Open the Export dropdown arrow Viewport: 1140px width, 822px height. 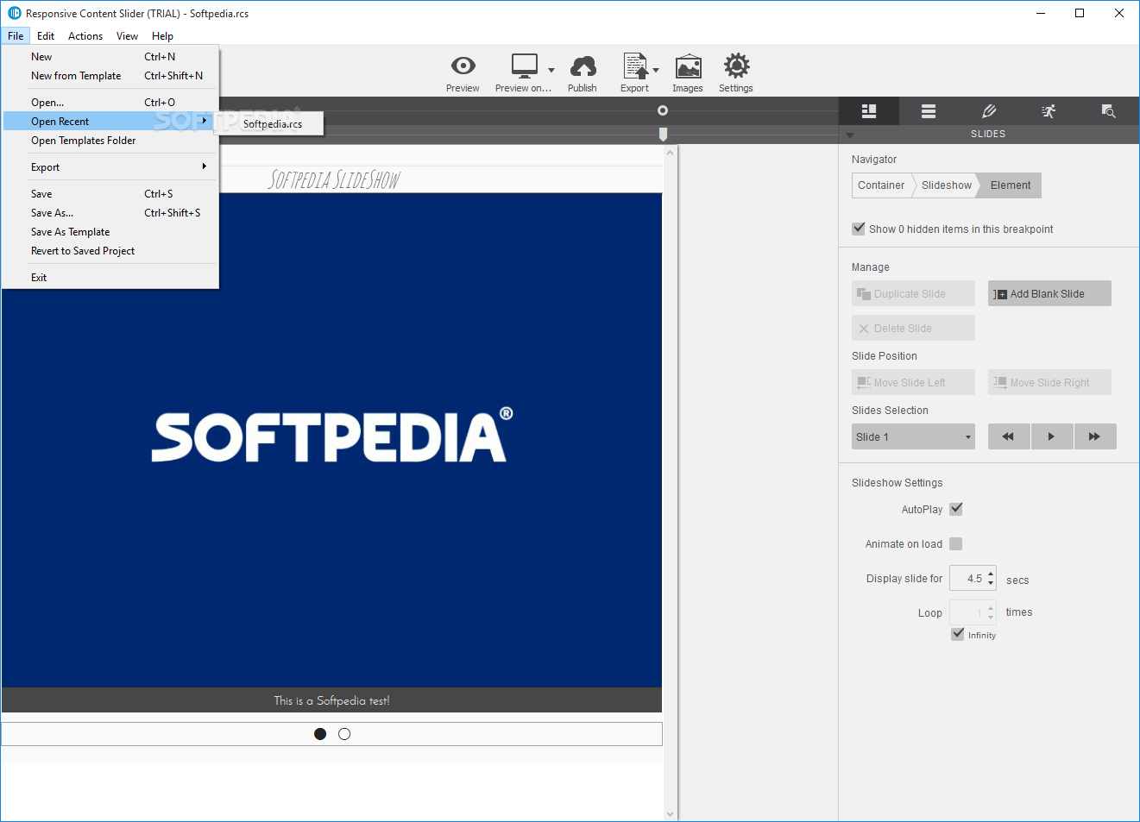(656, 70)
